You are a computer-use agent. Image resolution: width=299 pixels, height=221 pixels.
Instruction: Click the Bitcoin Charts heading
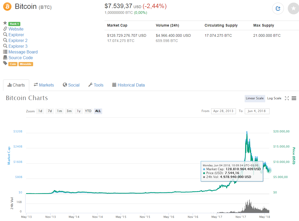pos(27,98)
